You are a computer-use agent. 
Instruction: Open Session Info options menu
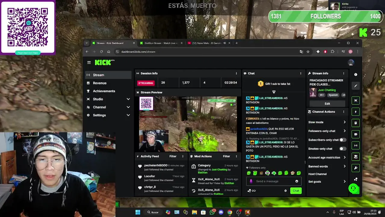click(236, 73)
